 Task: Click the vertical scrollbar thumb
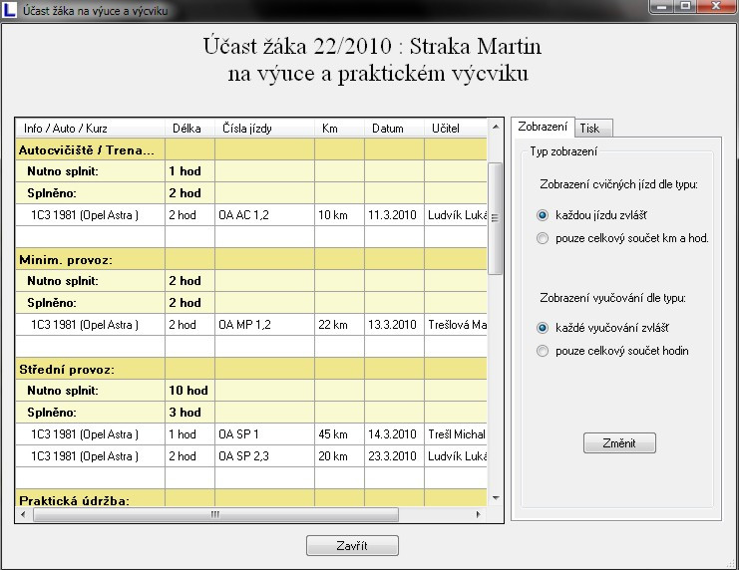point(495,218)
